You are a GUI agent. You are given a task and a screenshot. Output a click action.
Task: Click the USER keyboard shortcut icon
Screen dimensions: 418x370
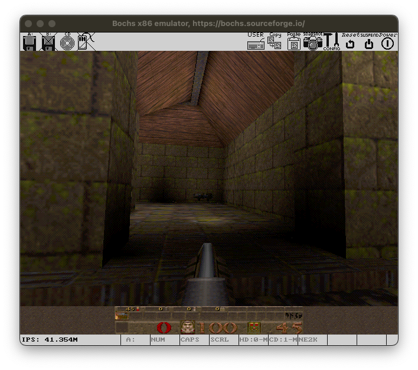pos(256,42)
